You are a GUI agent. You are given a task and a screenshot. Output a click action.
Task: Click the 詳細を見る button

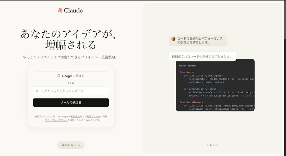click(x=71, y=145)
